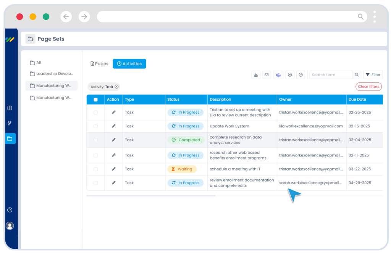This screenshot has width=391, height=253.
Task: Click the circled checkmark complete icon
Action: point(301,75)
